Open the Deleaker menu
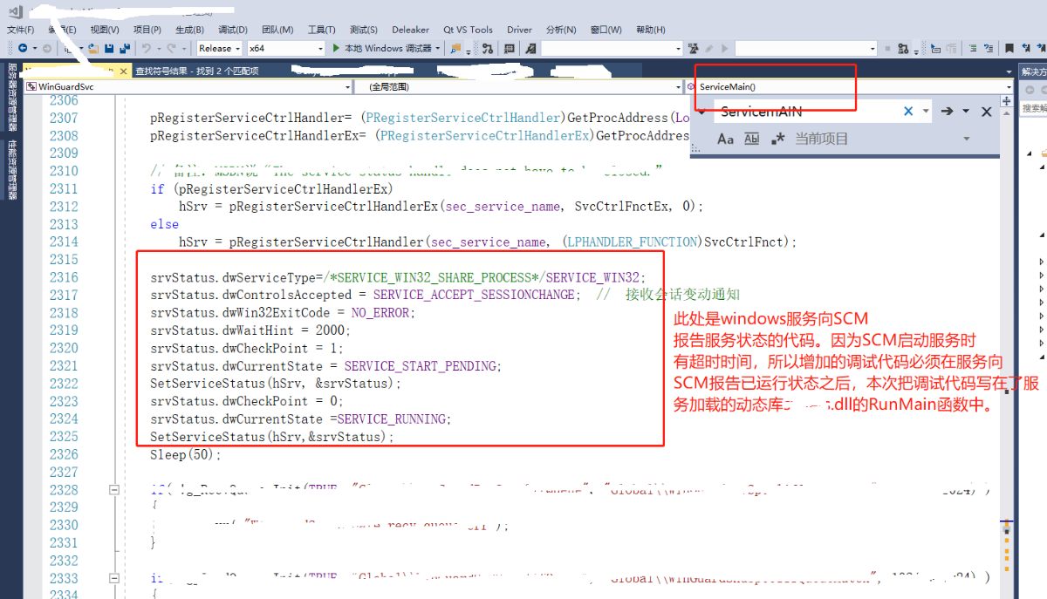1047x599 pixels. [x=410, y=30]
